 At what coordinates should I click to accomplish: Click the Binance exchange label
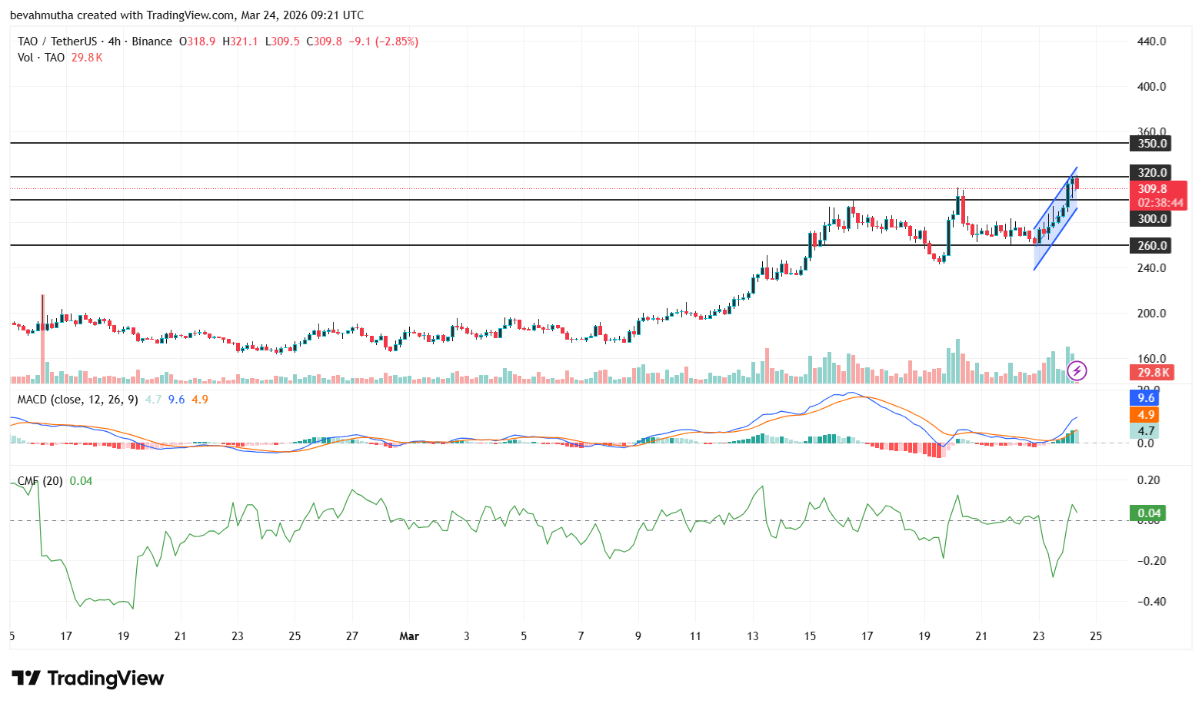click(x=151, y=41)
